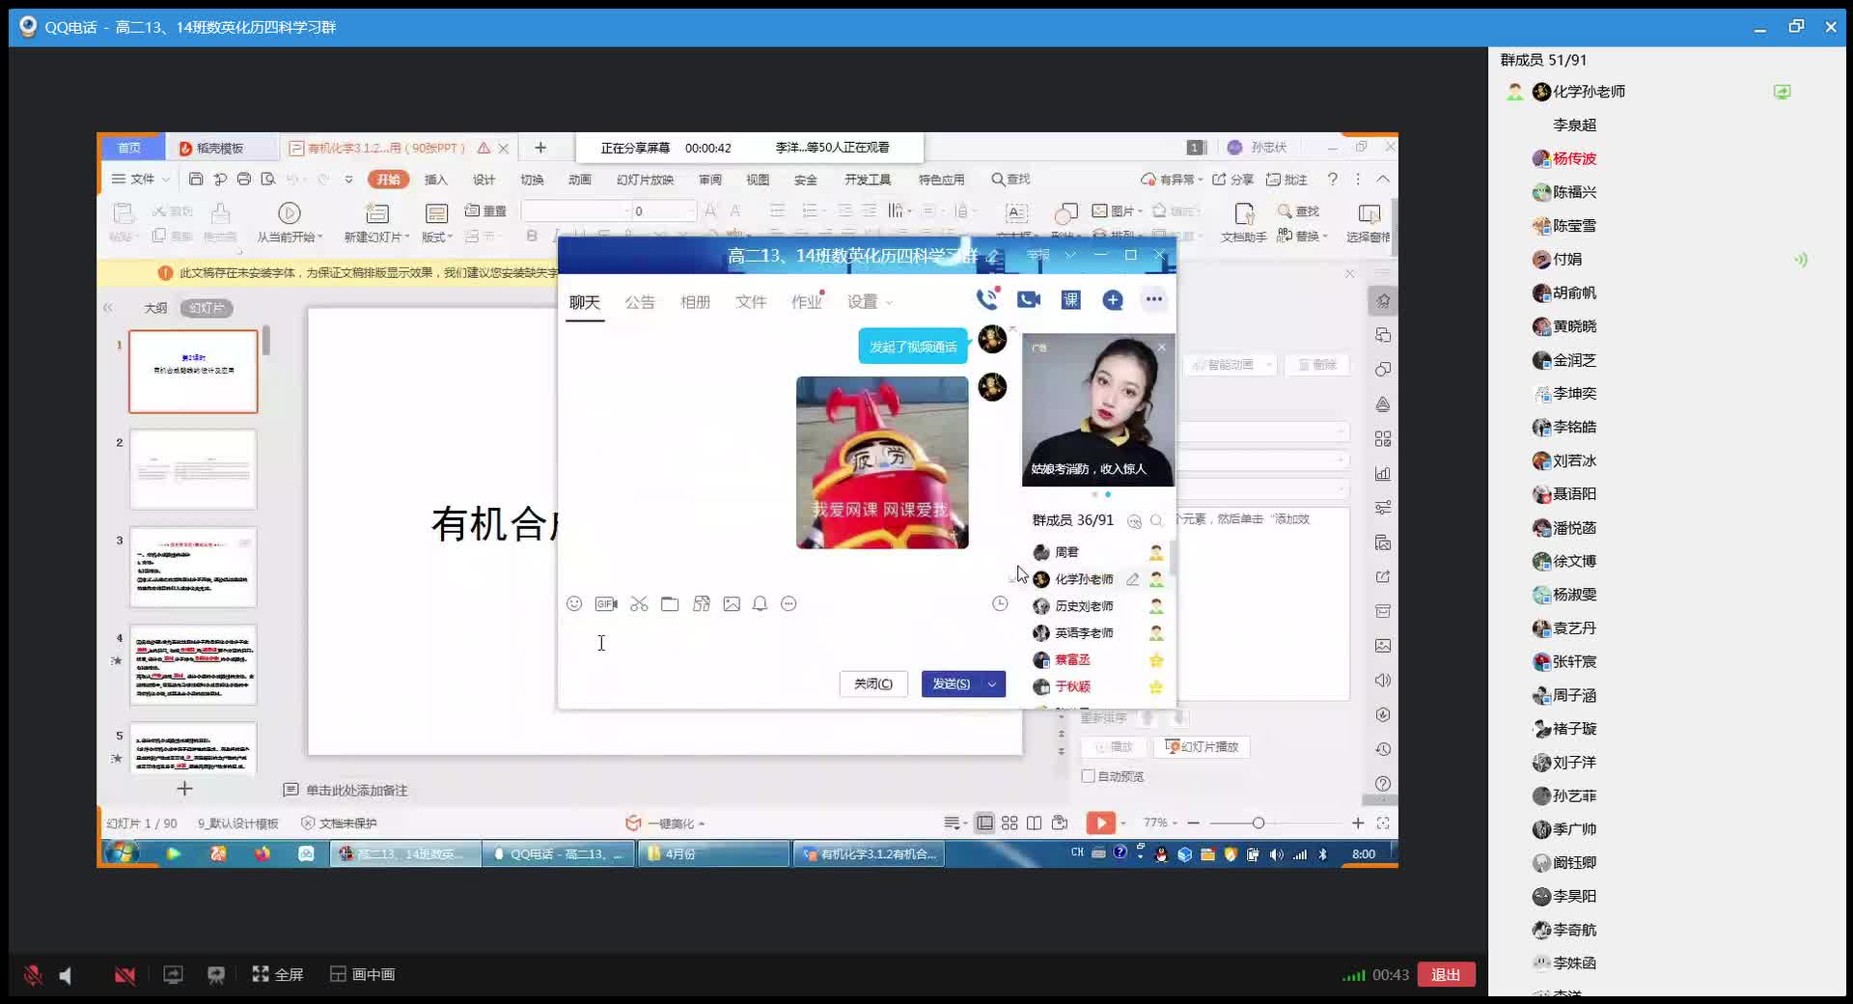The width and height of the screenshot is (1853, 1004).
Task: Toggle the 自动预览 checkbox
Action: tap(1088, 776)
